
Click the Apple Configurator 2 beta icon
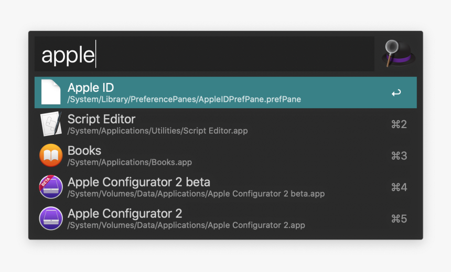51,187
